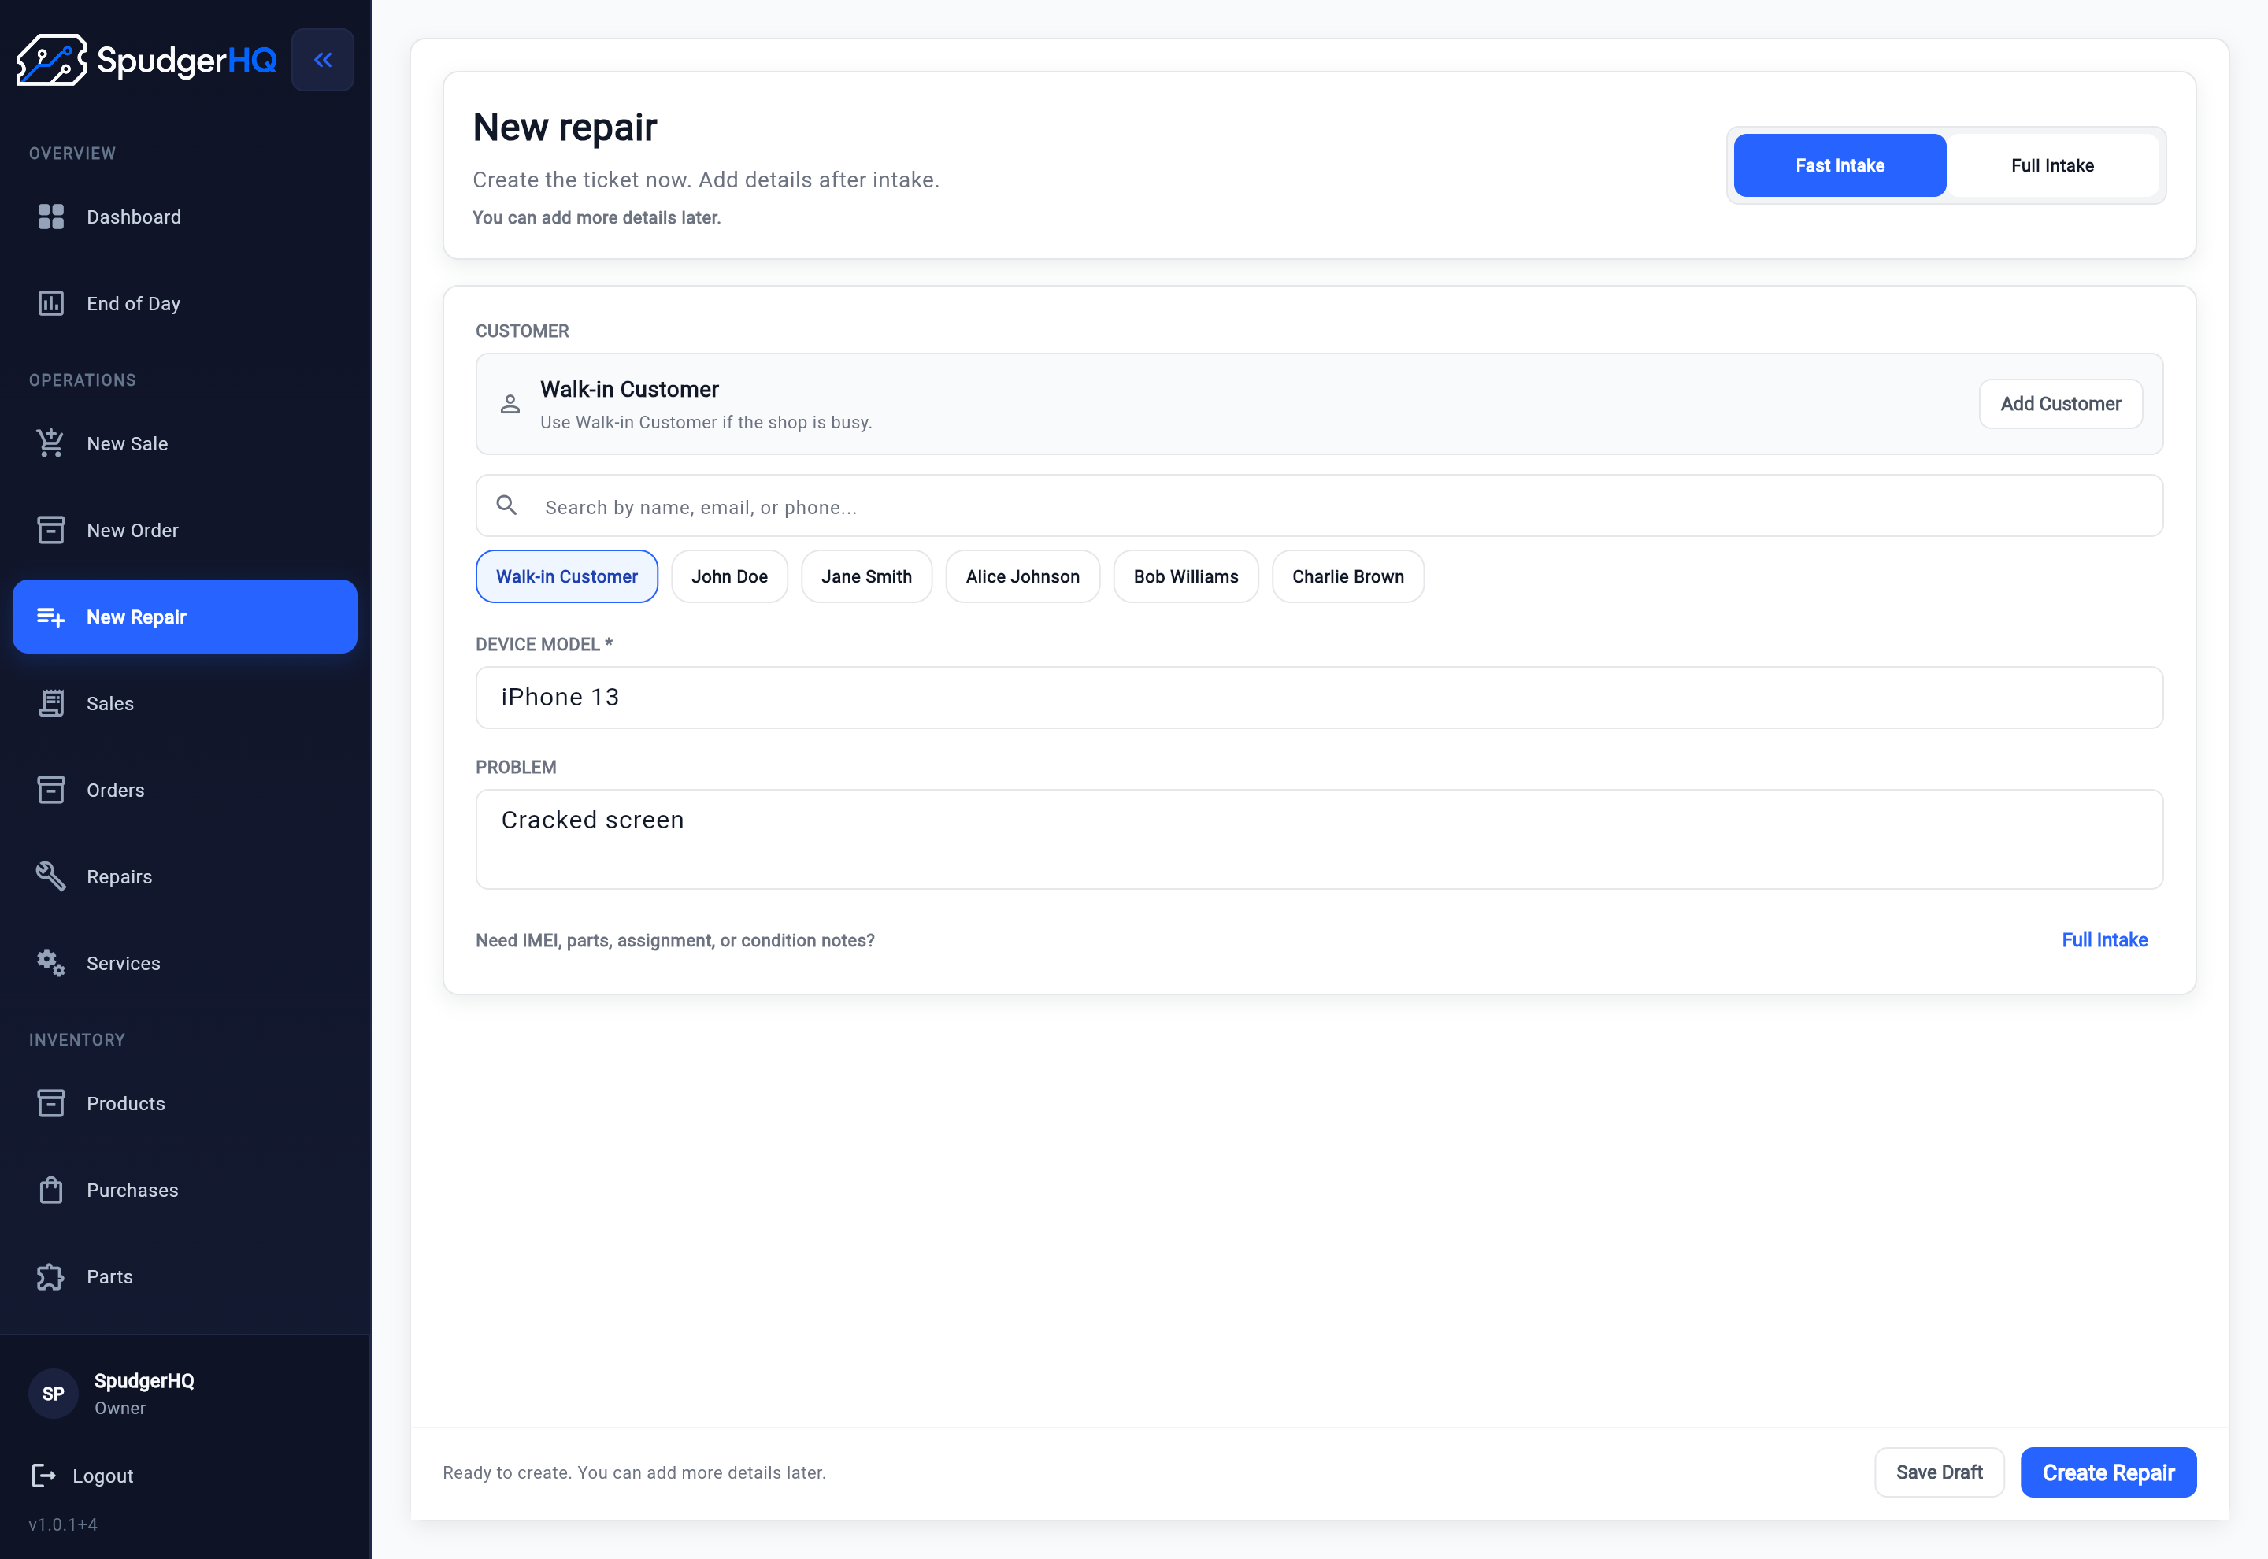Viewport: 2268px width, 1559px height.
Task: Click the Create Repair button
Action: pyautogui.click(x=2108, y=1472)
